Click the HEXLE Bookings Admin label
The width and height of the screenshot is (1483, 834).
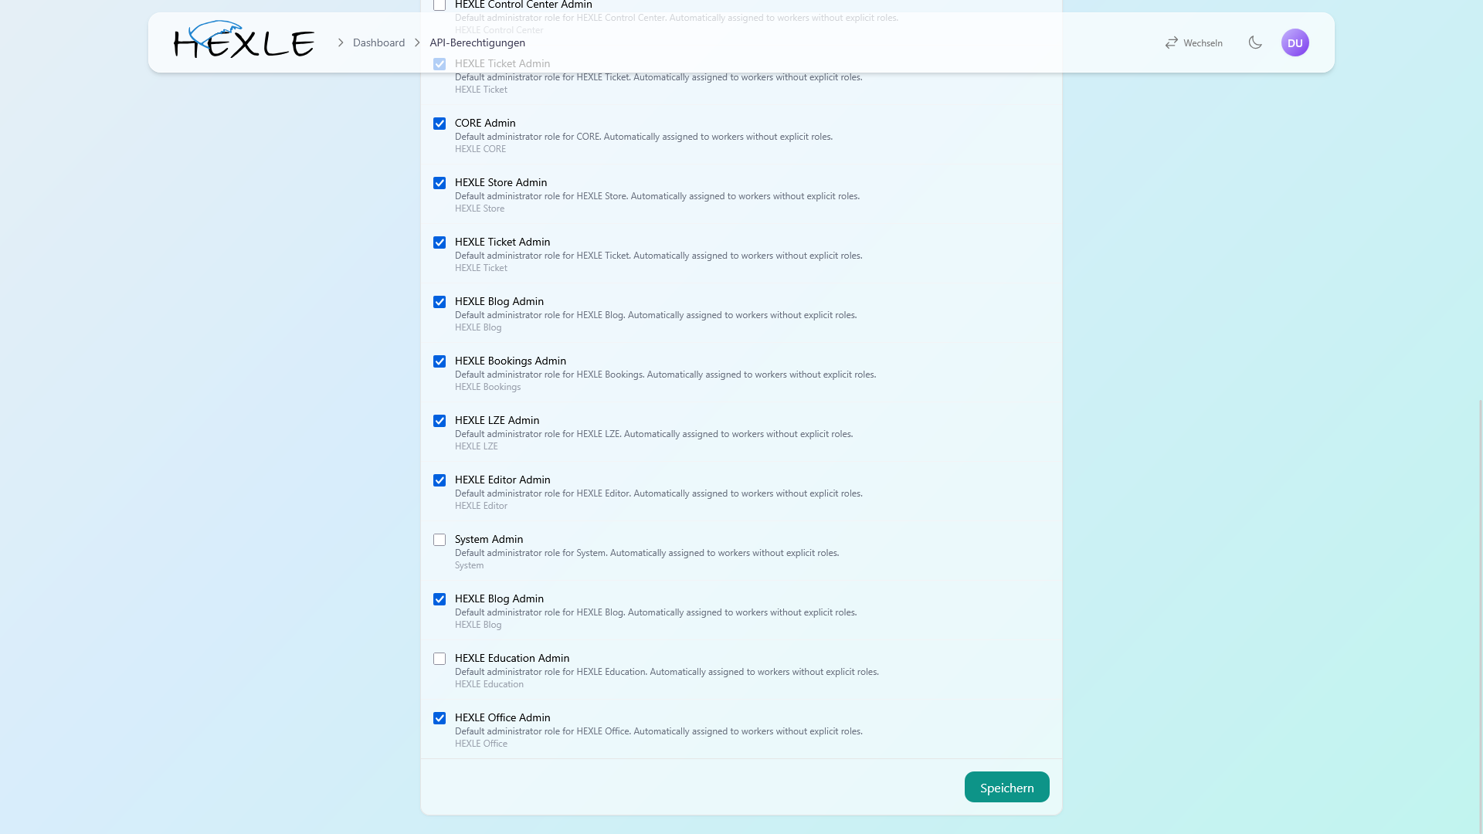pyautogui.click(x=511, y=361)
